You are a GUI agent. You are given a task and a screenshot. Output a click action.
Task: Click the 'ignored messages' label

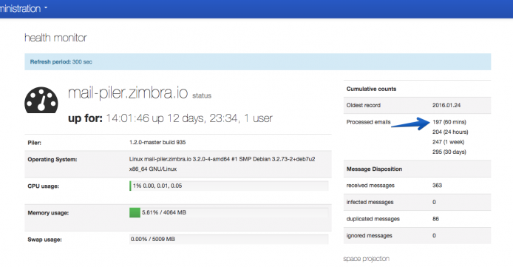click(369, 236)
